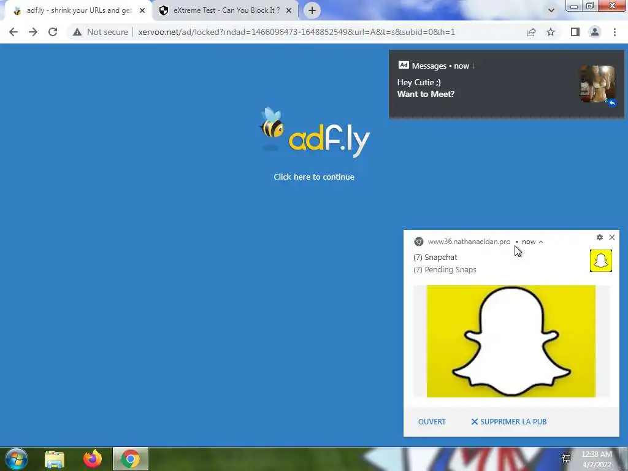Go forward to the next page

click(33, 32)
